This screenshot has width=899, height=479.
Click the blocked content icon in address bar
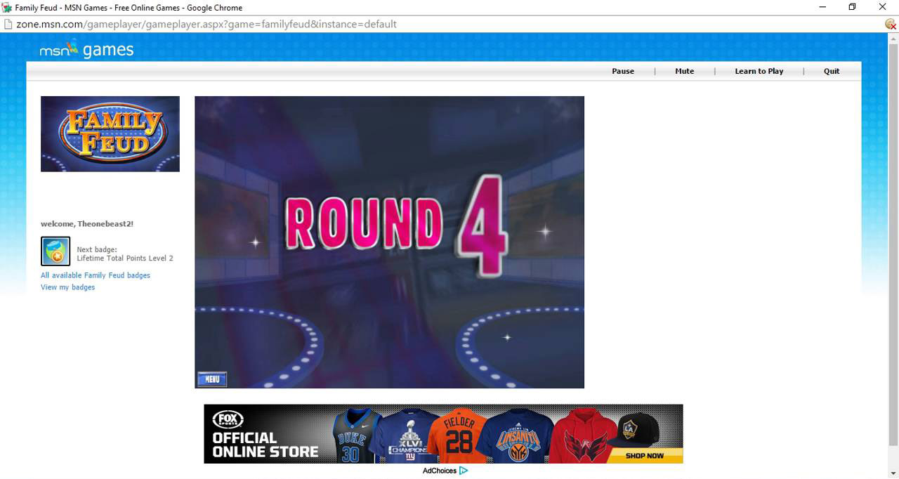pyautogui.click(x=890, y=24)
